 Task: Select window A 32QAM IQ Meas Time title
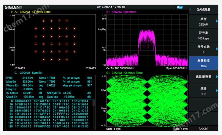32,12
